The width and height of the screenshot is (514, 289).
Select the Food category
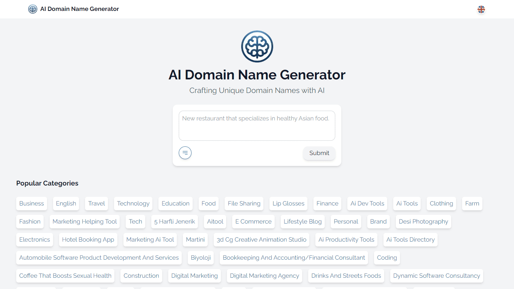[208, 203]
